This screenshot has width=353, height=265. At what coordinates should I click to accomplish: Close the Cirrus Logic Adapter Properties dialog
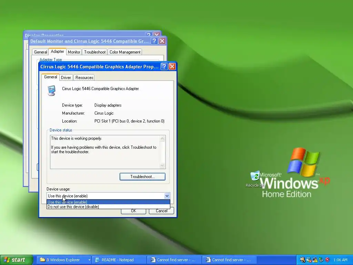[172, 67]
